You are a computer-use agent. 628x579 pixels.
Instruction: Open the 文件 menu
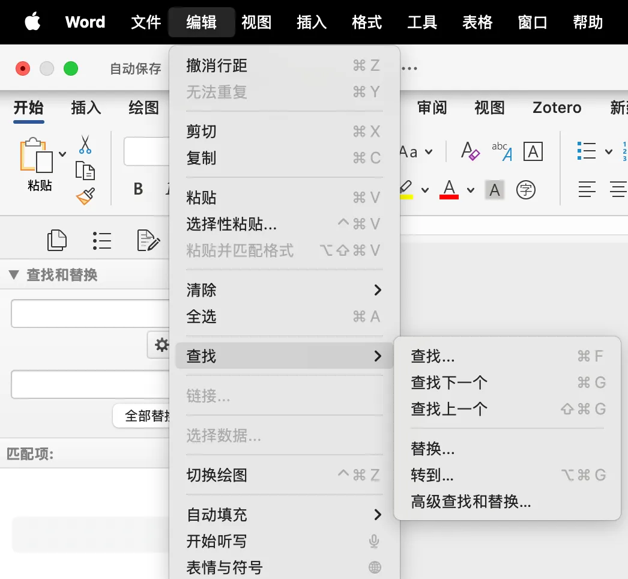click(x=146, y=22)
